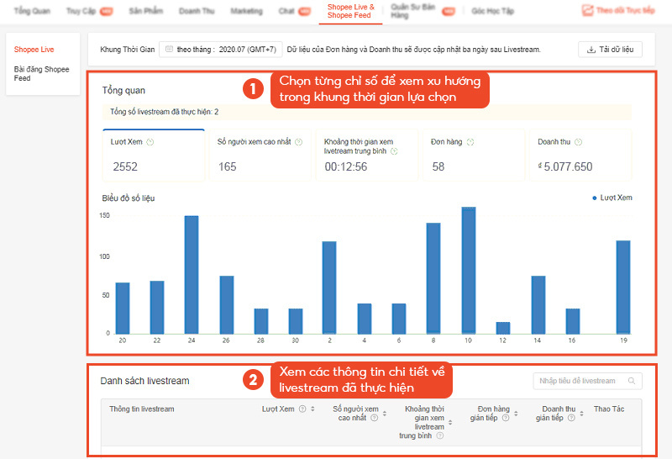
Task: Click the help icon next to Lượt Xem card
Action: click(x=150, y=142)
